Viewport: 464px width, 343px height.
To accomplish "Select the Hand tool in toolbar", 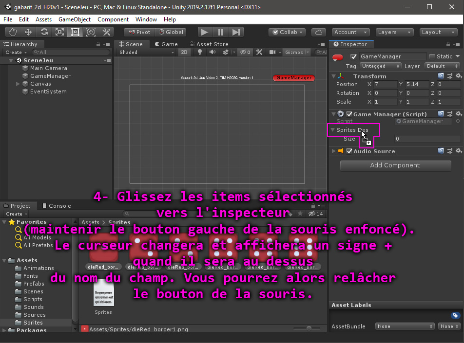I will (x=13, y=32).
